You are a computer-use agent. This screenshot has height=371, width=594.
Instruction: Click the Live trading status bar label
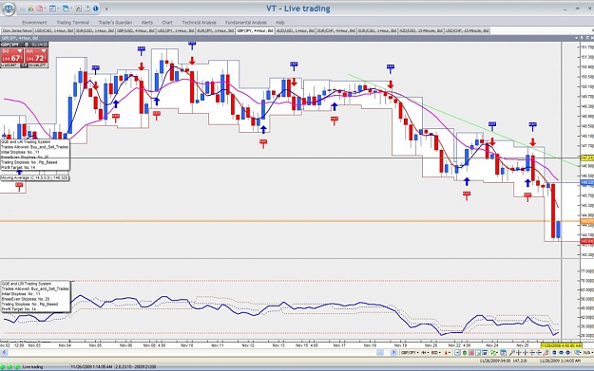click(x=32, y=367)
